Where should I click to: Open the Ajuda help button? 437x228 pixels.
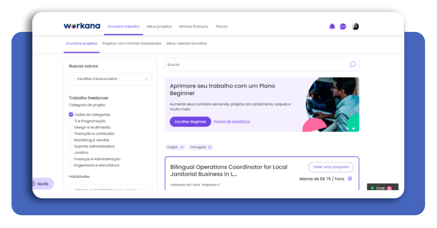(x=43, y=184)
